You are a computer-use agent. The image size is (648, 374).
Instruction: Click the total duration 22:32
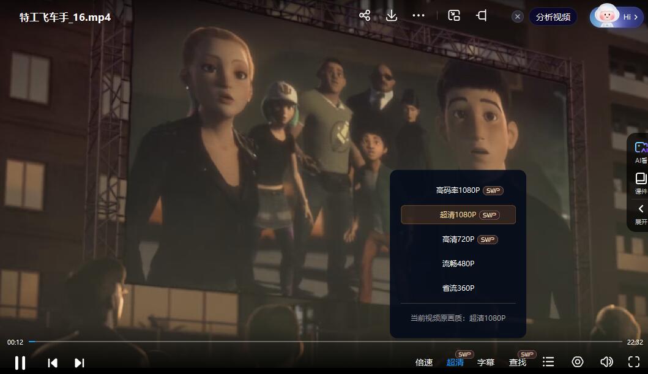pyautogui.click(x=635, y=342)
